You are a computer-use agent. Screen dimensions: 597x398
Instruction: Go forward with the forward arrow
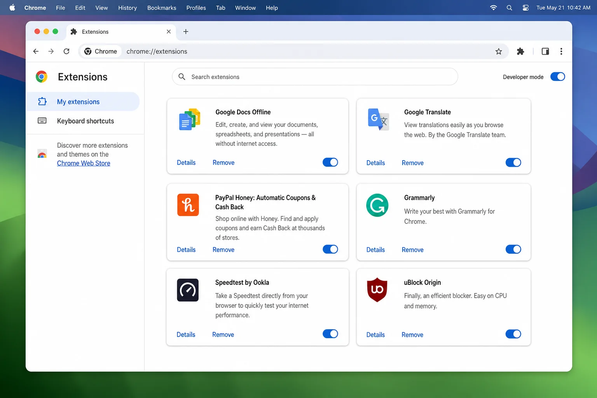point(51,51)
